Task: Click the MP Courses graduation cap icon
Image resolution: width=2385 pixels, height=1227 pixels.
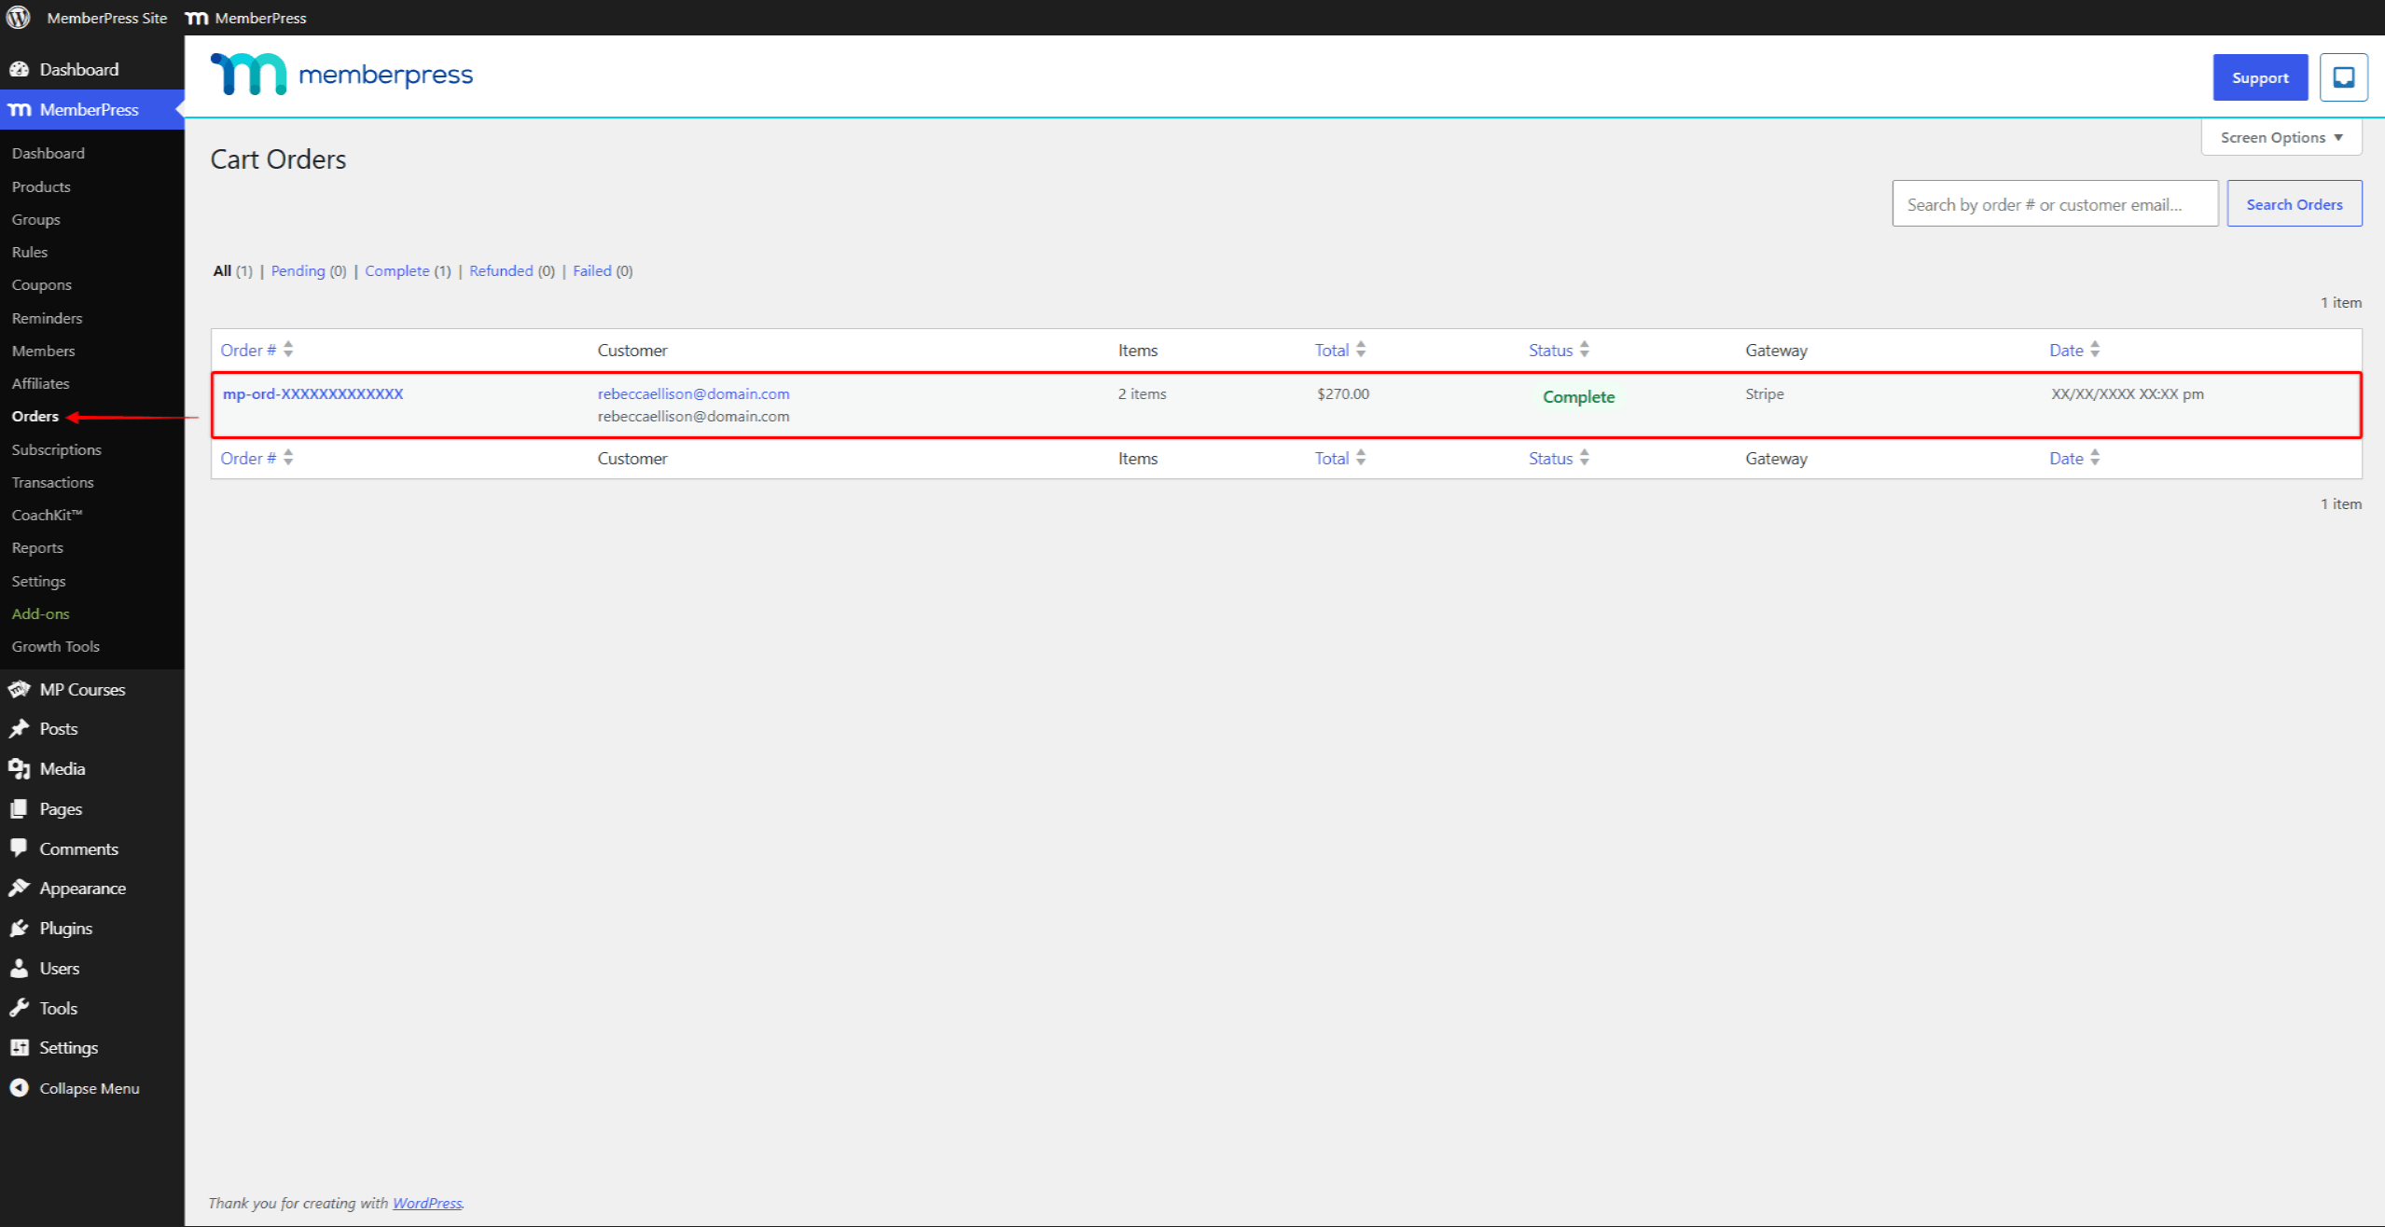Action: pos(19,689)
